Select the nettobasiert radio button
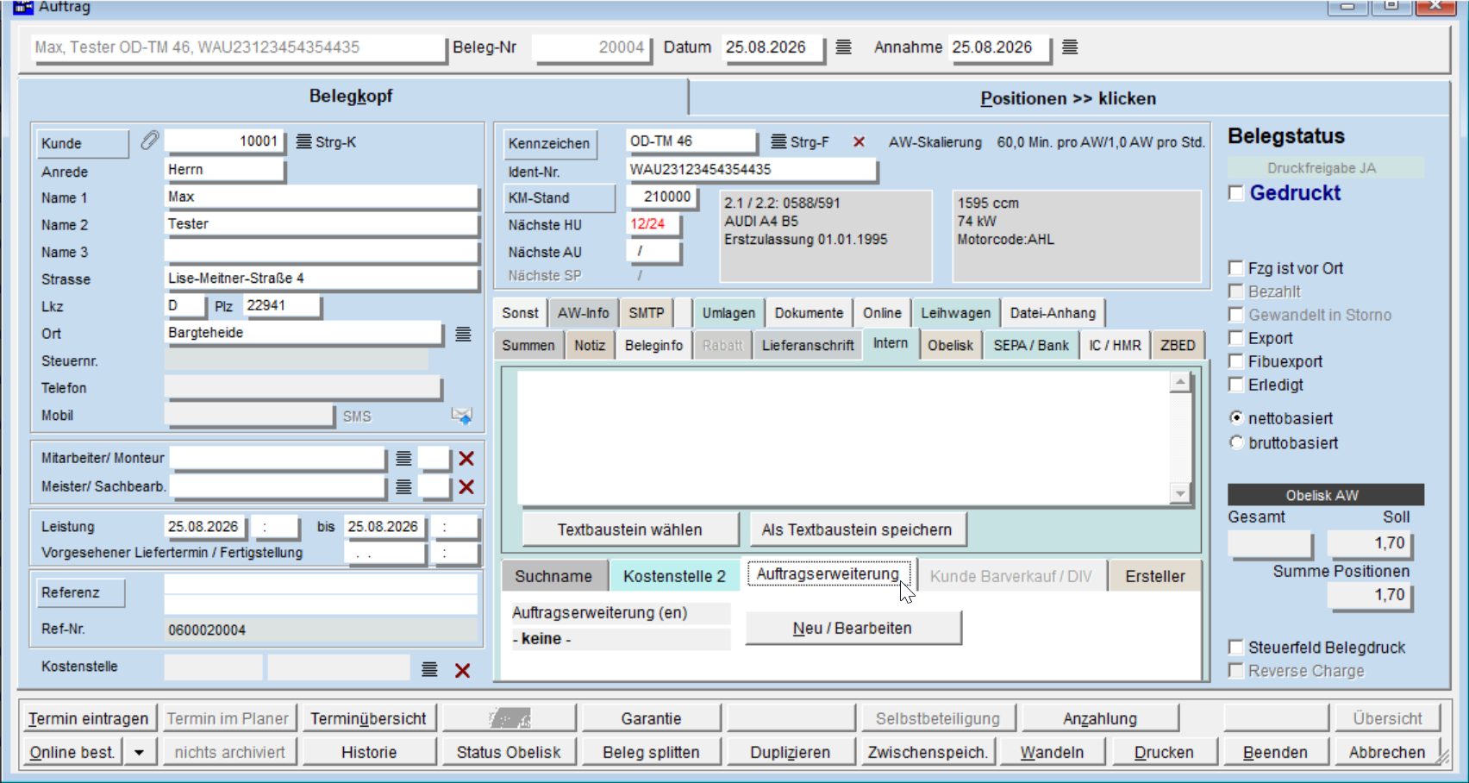The width and height of the screenshot is (1469, 783). [x=1236, y=417]
